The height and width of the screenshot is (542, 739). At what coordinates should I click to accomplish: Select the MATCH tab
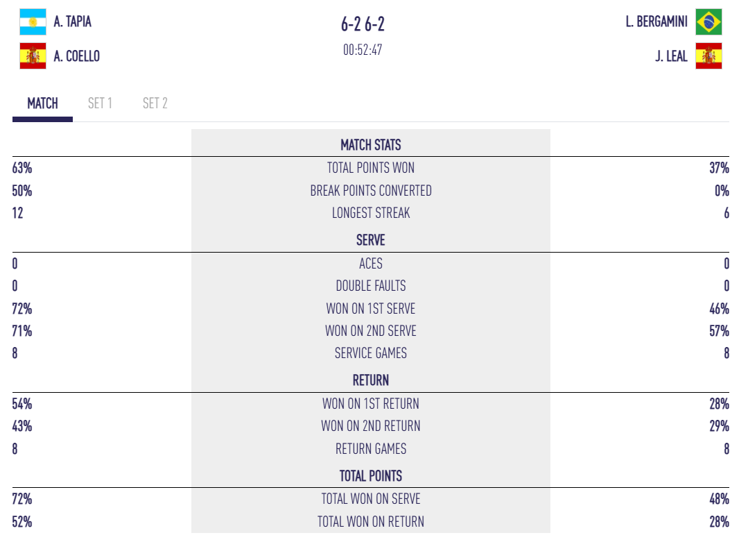point(42,103)
